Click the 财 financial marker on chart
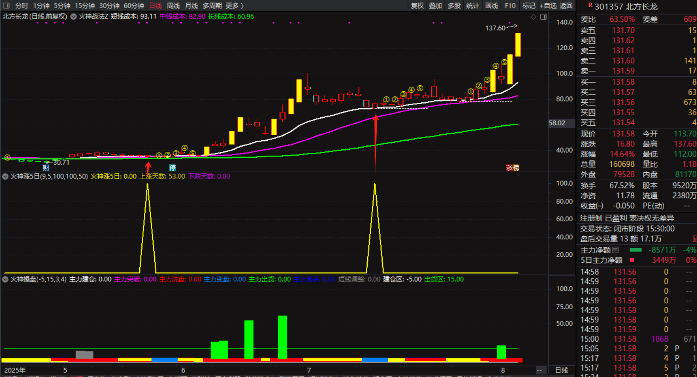The width and height of the screenshot is (697, 377). pyautogui.click(x=46, y=168)
